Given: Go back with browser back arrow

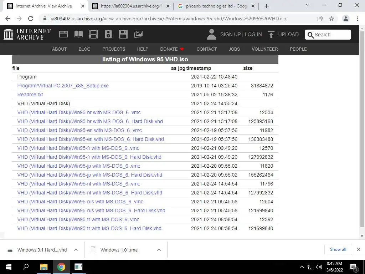Looking at the screenshot, I should tap(8, 19).
